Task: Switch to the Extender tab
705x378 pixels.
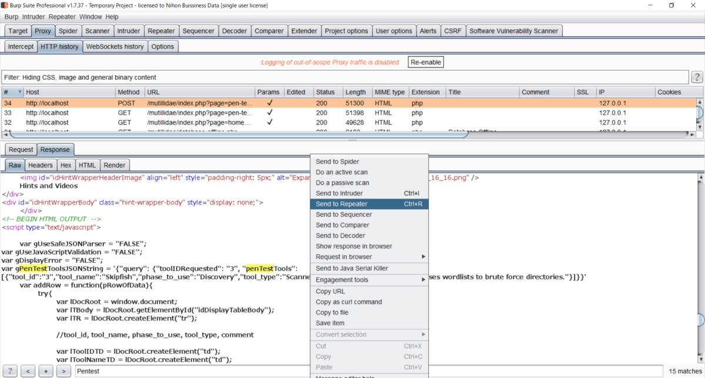Action: click(304, 31)
